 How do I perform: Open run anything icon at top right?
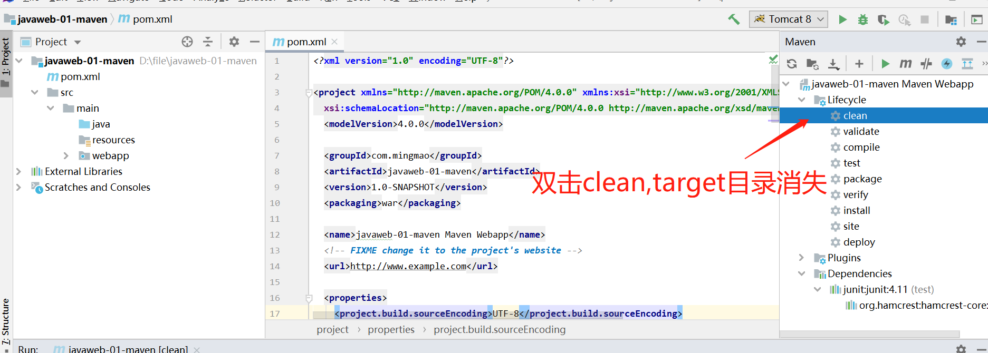(977, 19)
